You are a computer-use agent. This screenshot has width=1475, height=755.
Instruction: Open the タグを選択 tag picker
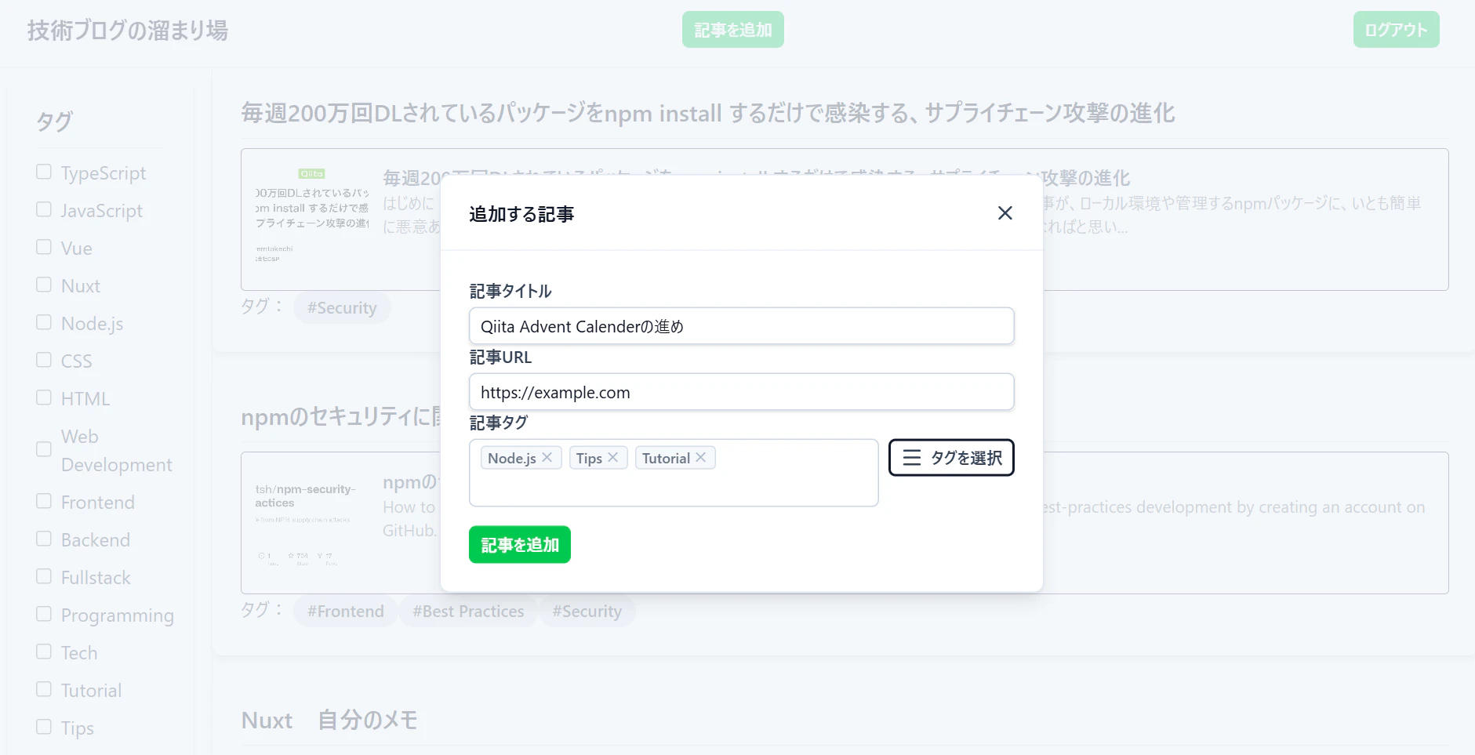point(951,457)
